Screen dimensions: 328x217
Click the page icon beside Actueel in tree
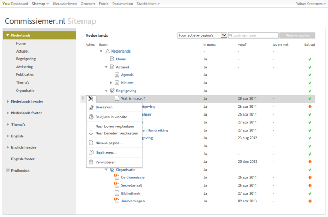pos(112,67)
